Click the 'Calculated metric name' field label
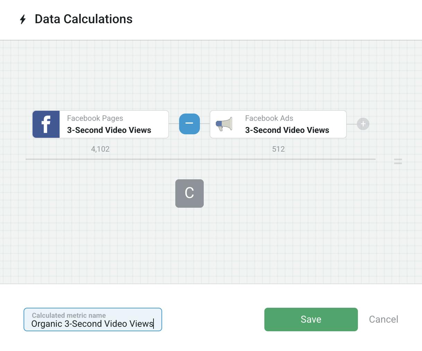422x351 pixels. pyautogui.click(x=69, y=315)
